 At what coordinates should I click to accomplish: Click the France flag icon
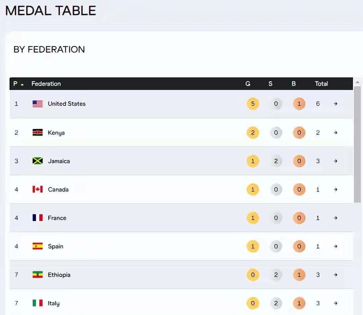(38, 218)
